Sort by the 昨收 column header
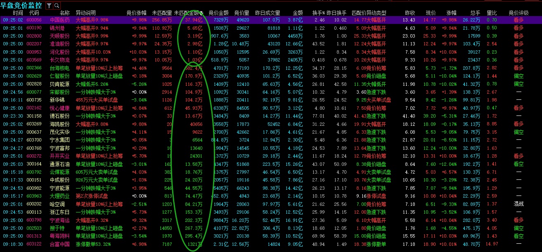The image size is (542, 252). point(410,13)
